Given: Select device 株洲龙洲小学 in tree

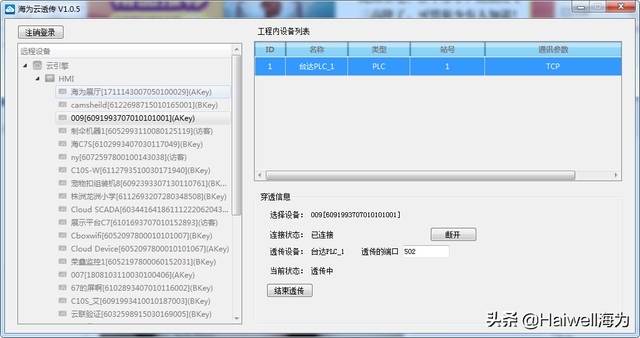Looking at the screenshot, I should 149,196.
